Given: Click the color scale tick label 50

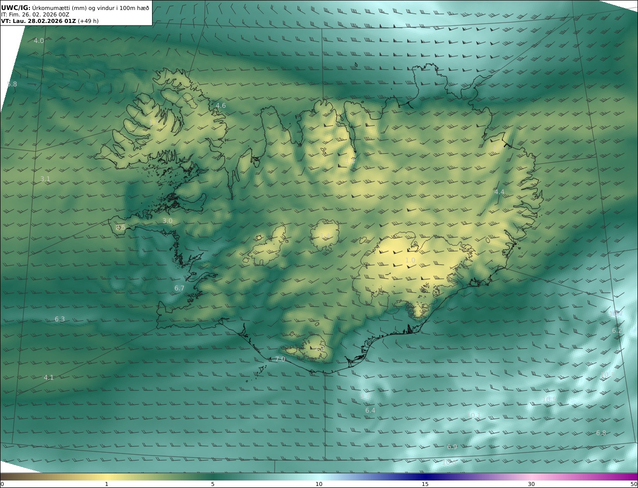Looking at the screenshot, I should tap(634, 484).
